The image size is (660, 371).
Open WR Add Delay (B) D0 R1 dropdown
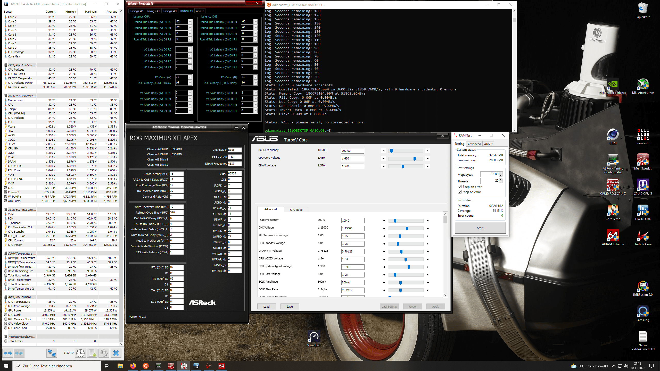255,99
